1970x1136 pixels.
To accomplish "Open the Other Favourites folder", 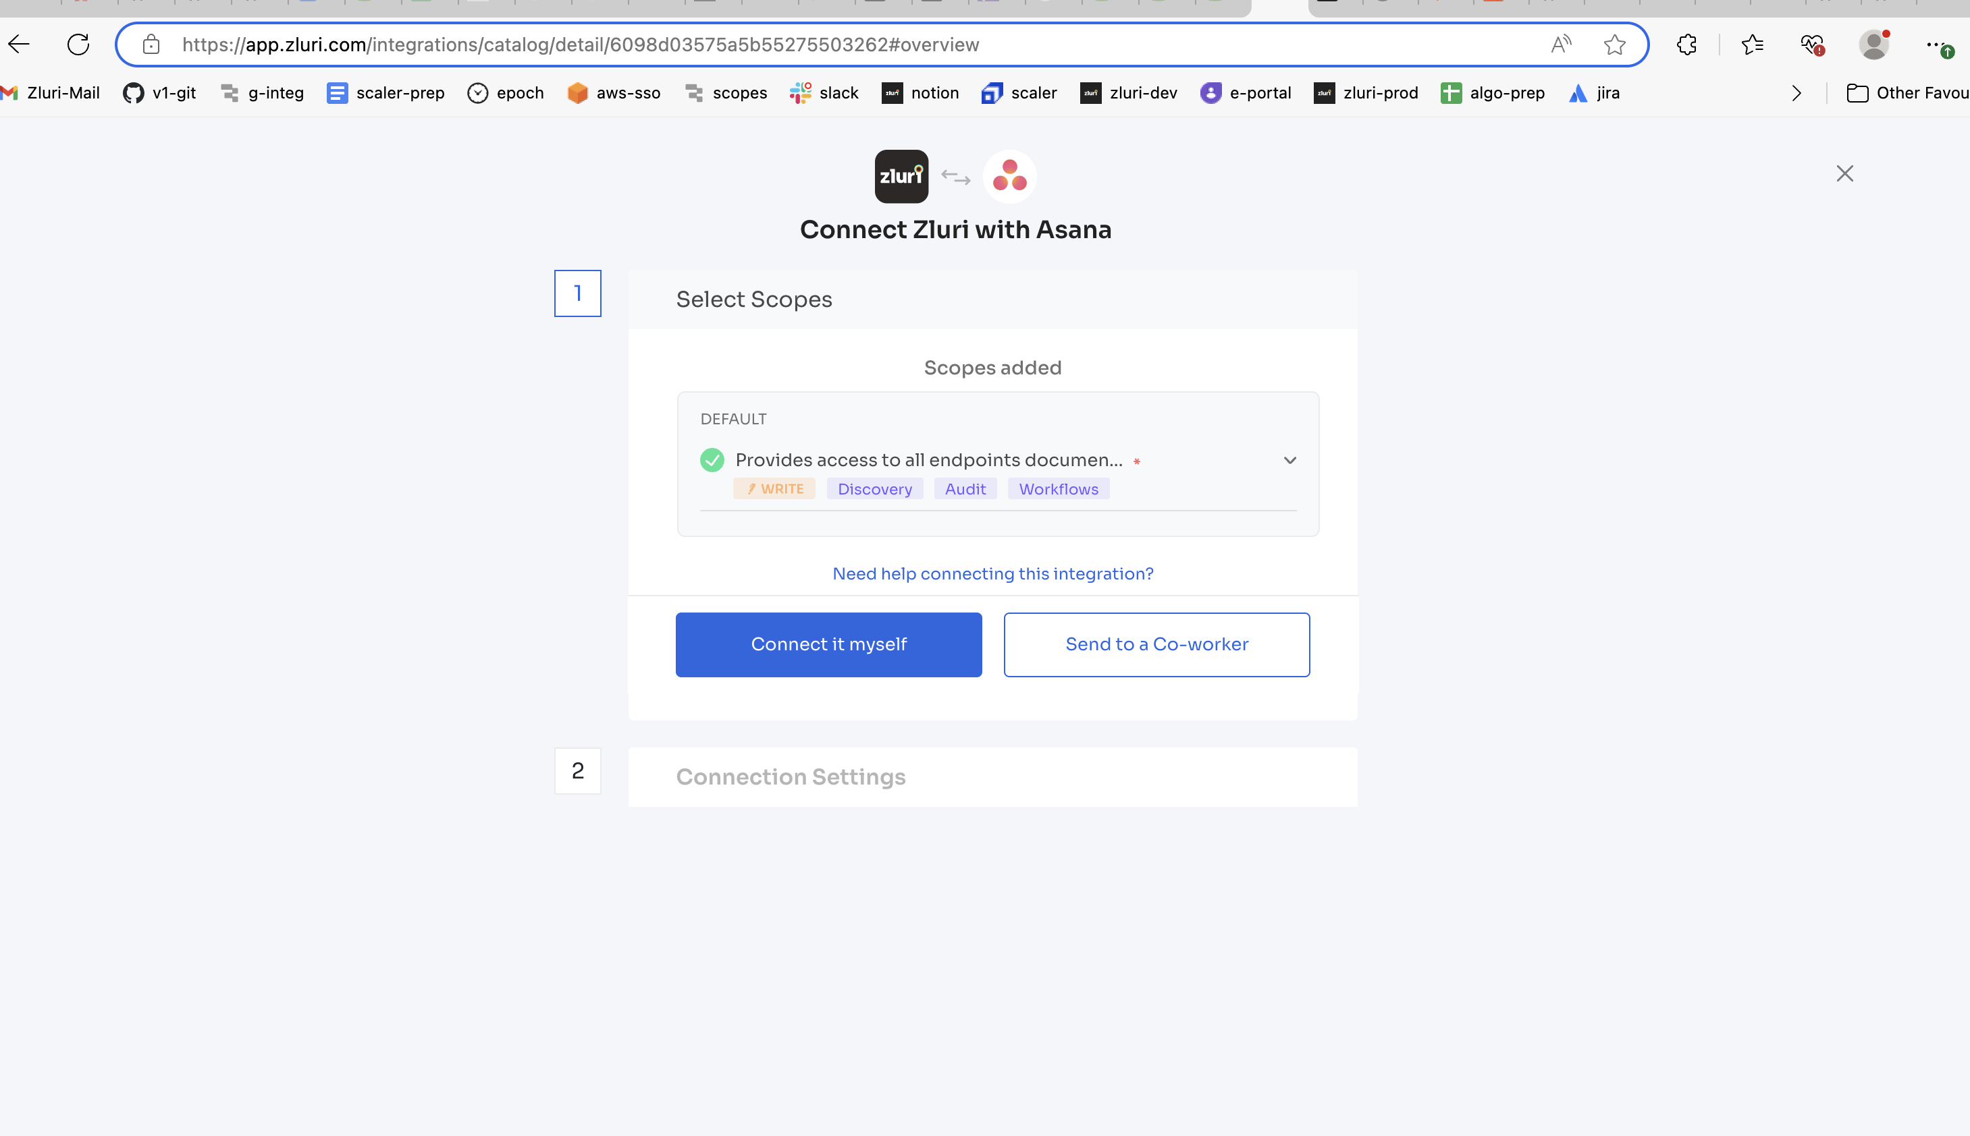I will (x=1907, y=93).
